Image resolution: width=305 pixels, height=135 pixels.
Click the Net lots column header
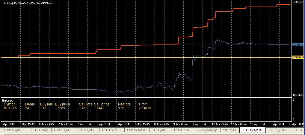[124, 104]
